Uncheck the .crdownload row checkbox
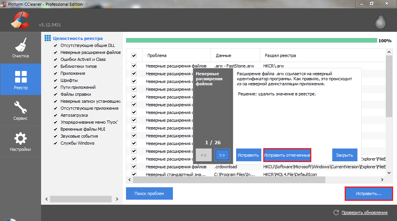The height and width of the screenshot is (221, 397). 134,167
